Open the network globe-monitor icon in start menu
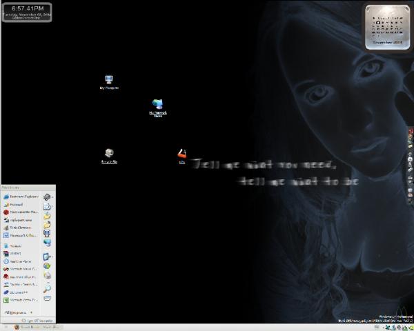Viewport: 414px width, 331px height. point(47,243)
